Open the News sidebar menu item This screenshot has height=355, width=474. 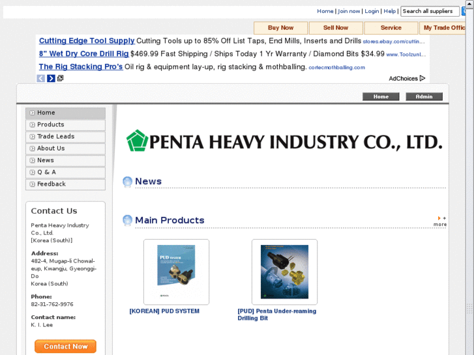[x=66, y=160]
